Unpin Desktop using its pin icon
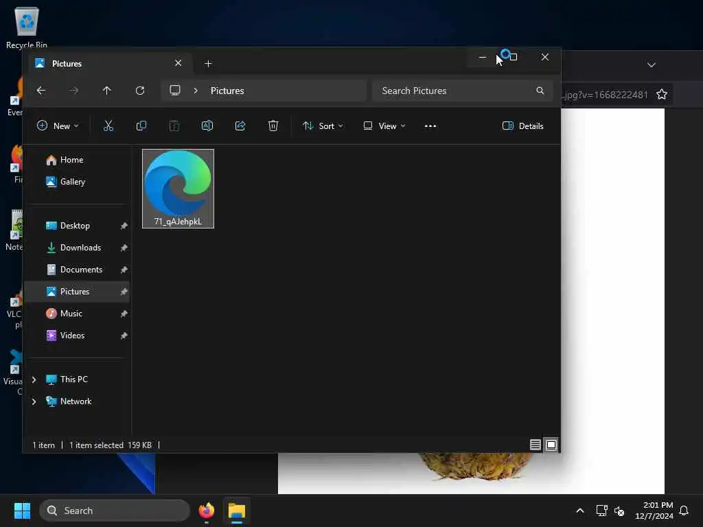703x527 pixels. click(124, 226)
